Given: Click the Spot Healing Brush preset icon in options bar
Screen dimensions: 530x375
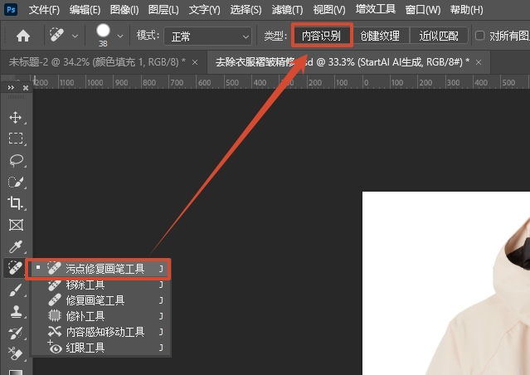Looking at the screenshot, I should coord(56,35).
